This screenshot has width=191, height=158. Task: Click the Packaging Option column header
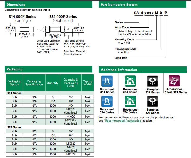coord(14,83)
